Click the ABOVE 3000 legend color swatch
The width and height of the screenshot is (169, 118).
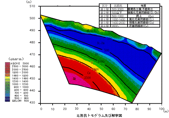7,63
